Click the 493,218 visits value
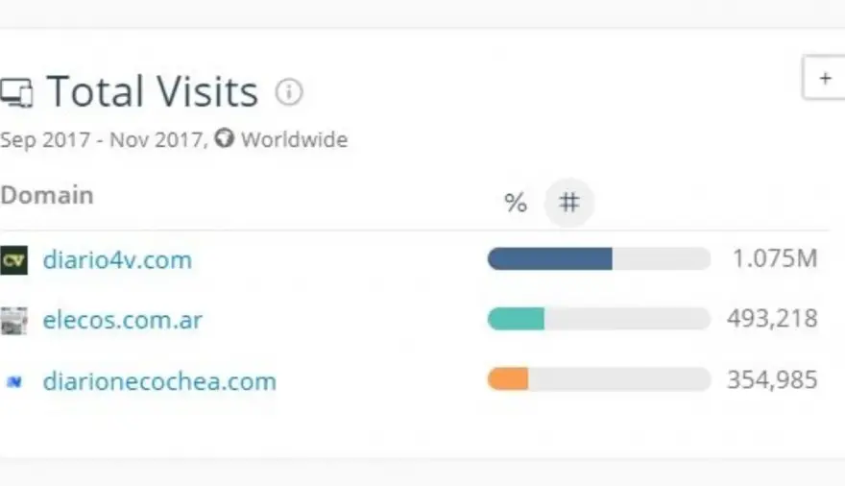Screen dimensions: 845x486 772,319
